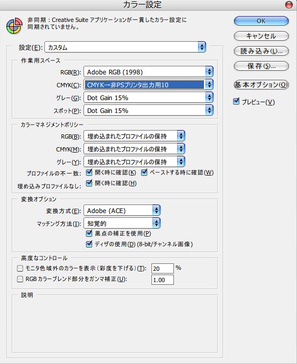
Task: Close the カラー設定 dialog with red button
Action: tap(288, 5)
